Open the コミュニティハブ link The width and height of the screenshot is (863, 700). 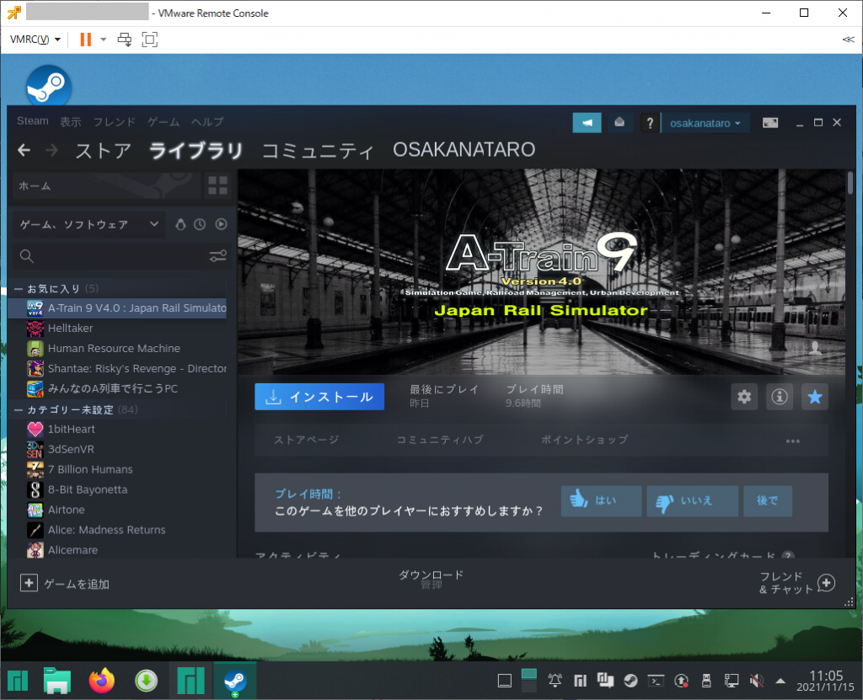(440, 440)
